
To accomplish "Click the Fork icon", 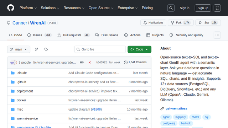I will (x=172, y=23).
